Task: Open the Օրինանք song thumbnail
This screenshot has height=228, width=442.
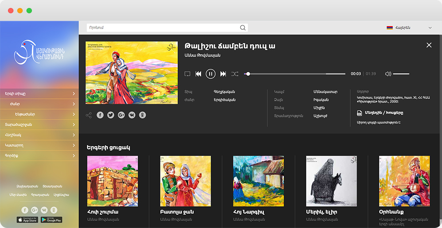Action: tap(404, 181)
